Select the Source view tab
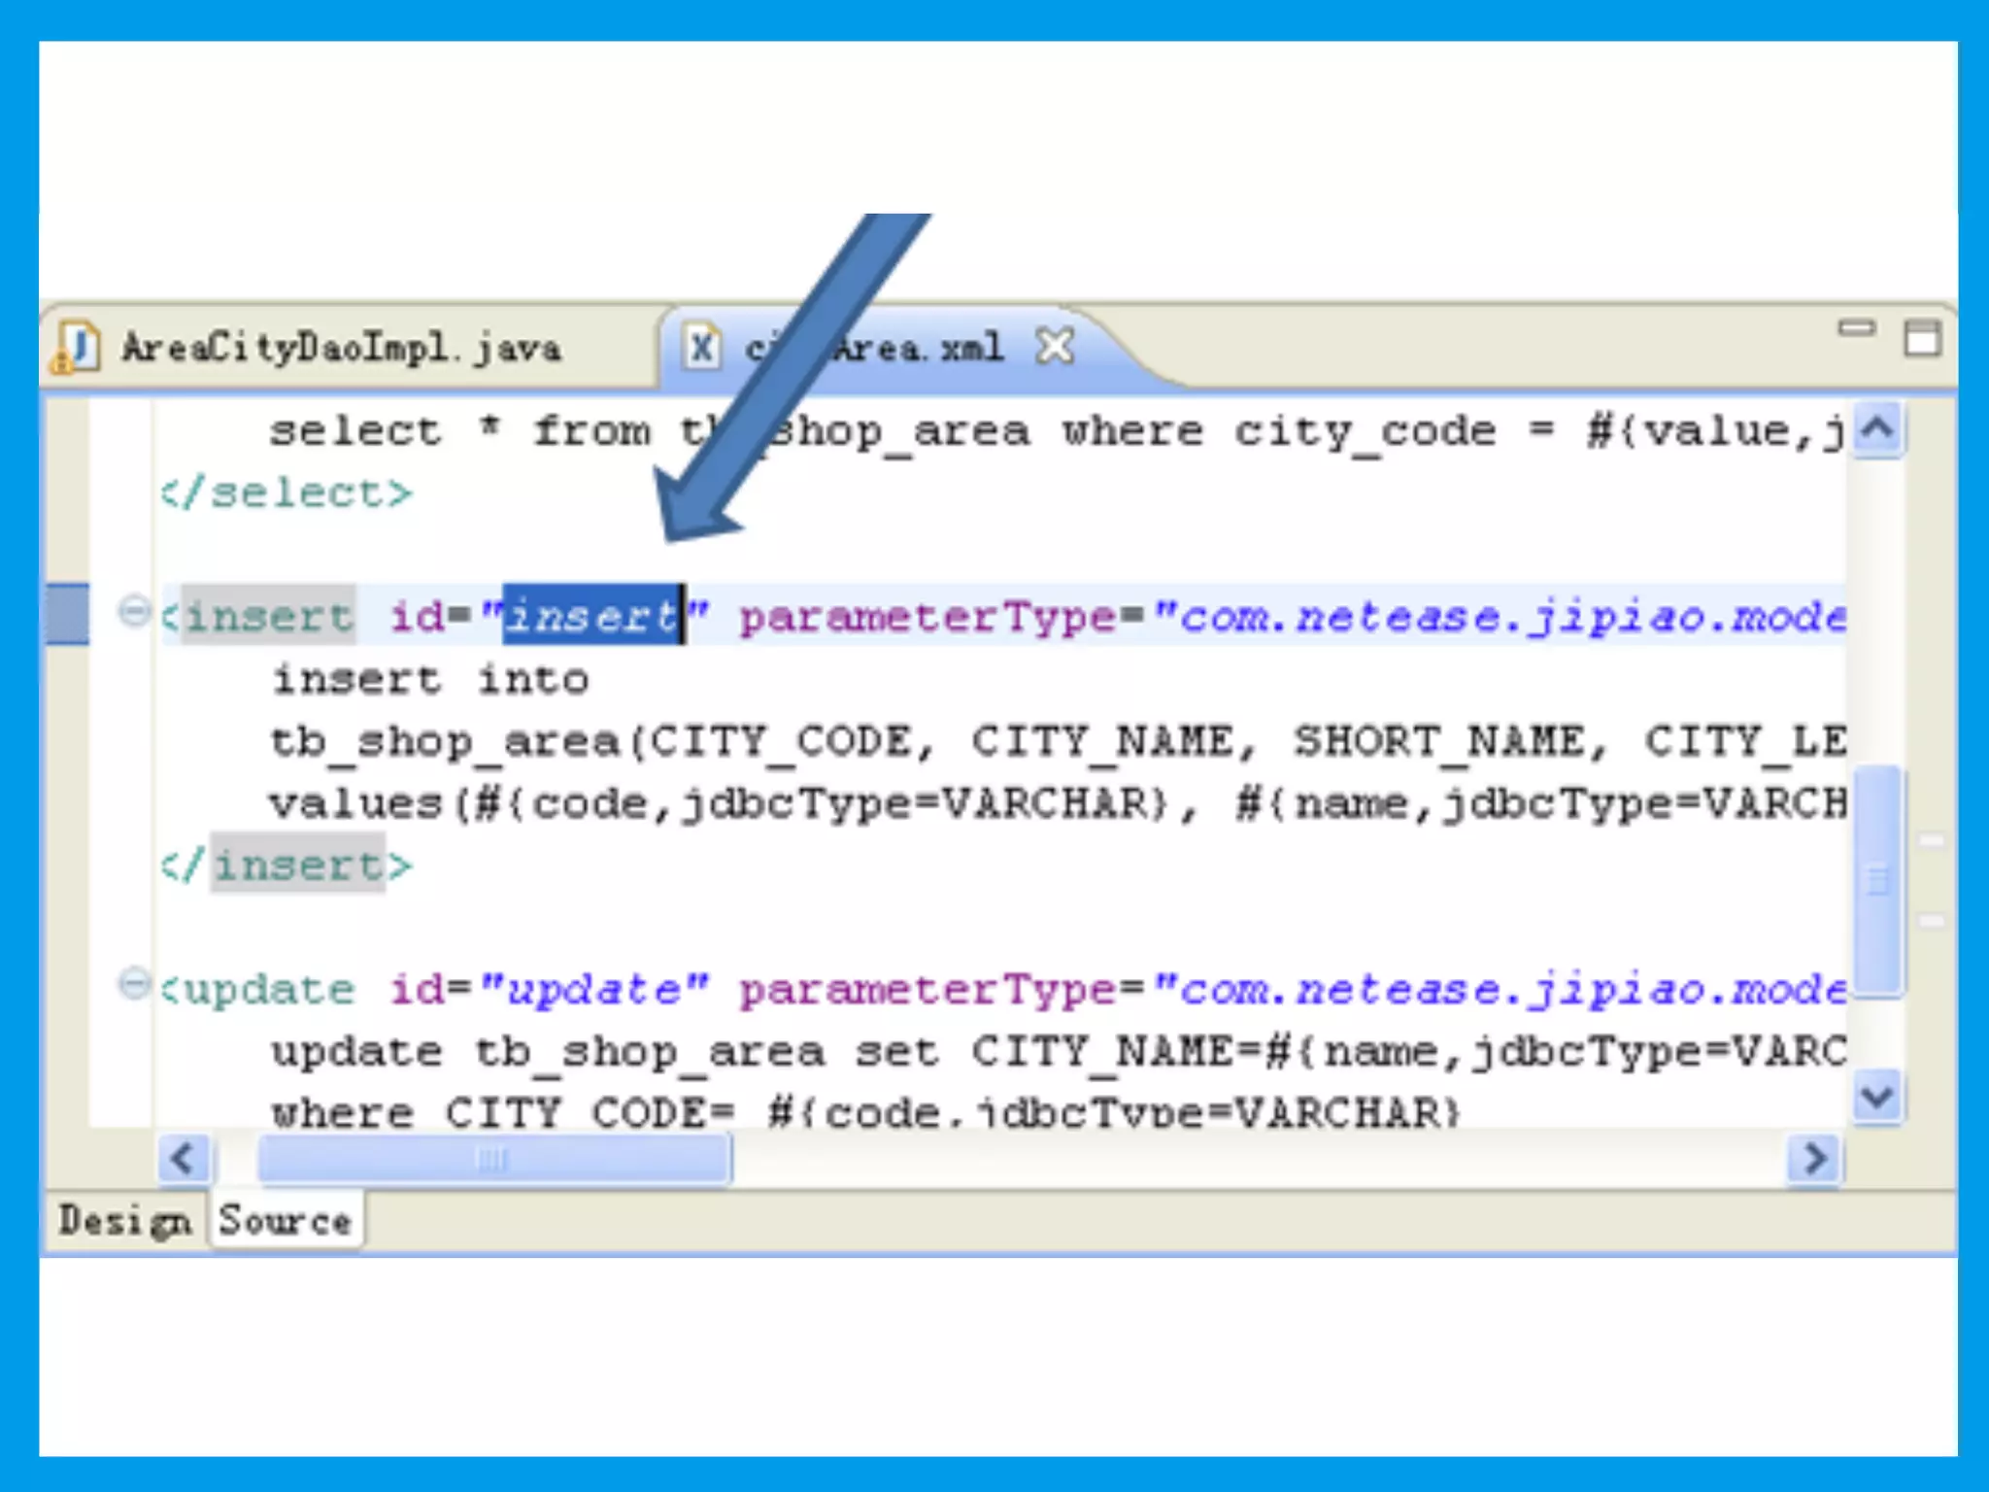The height and width of the screenshot is (1492, 1989). coord(285,1221)
